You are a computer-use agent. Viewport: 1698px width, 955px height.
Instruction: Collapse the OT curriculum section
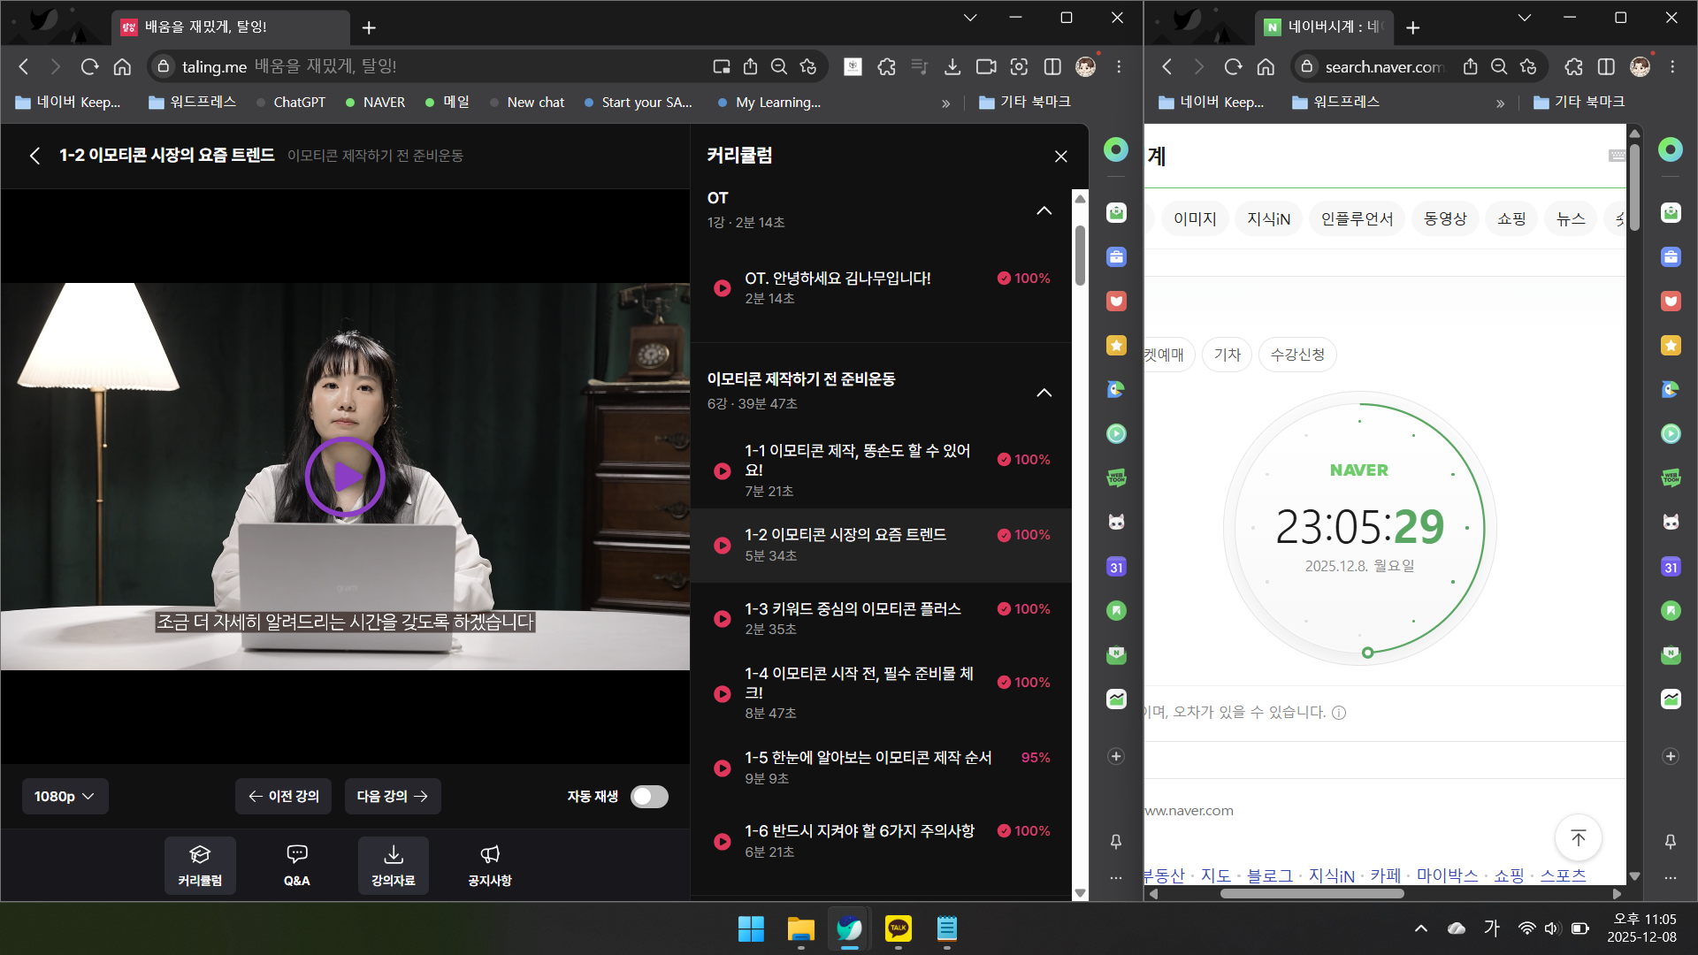[x=1044, y=210]
